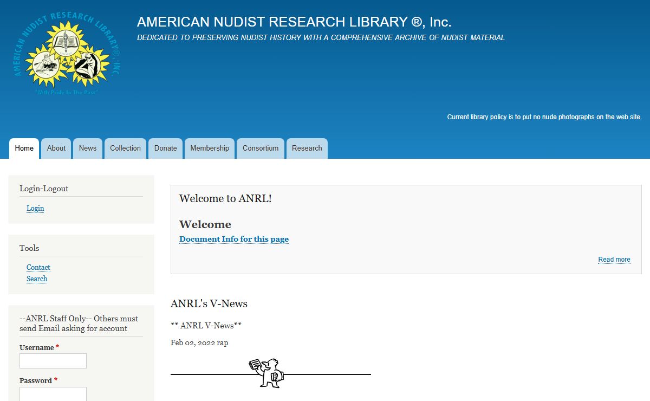Open the Donate tab
Viewport: 650px width, 401px height.
pyautogui.click(x=165, y=148)
